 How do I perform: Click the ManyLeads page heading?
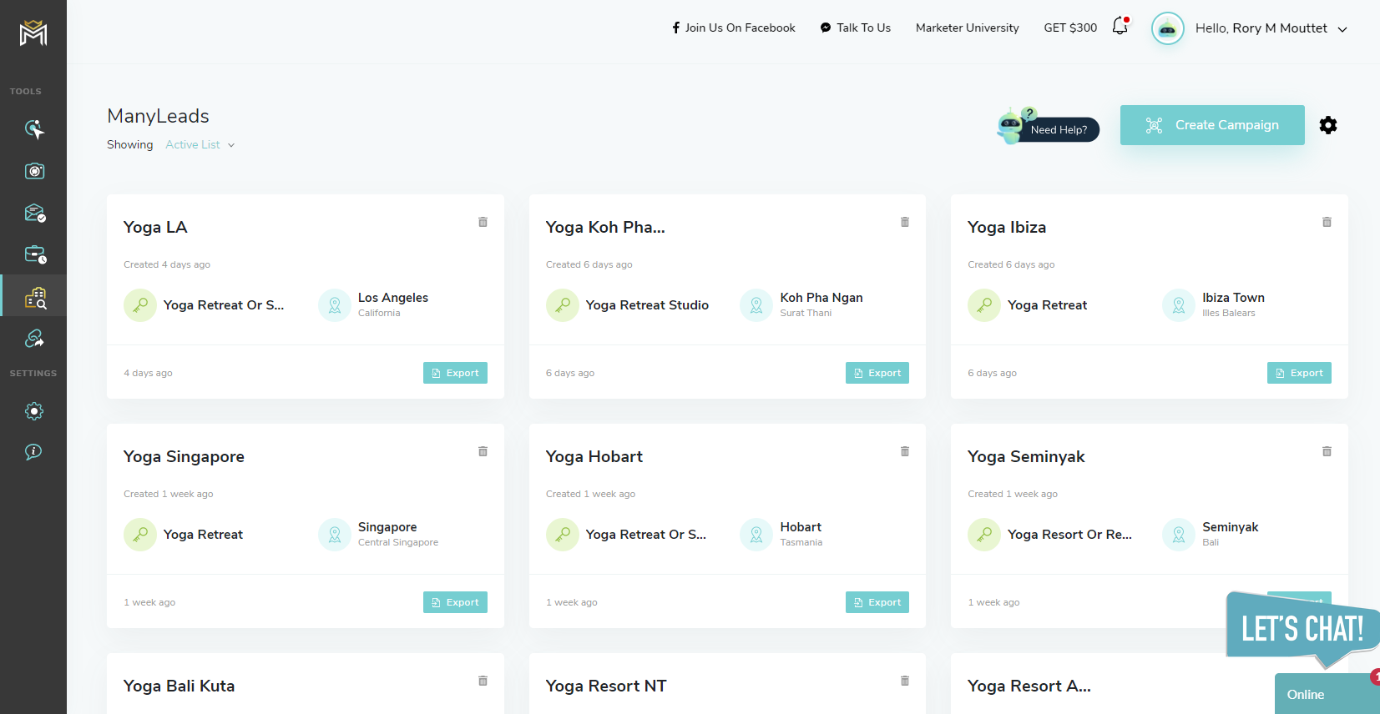[x=158, y=116]
